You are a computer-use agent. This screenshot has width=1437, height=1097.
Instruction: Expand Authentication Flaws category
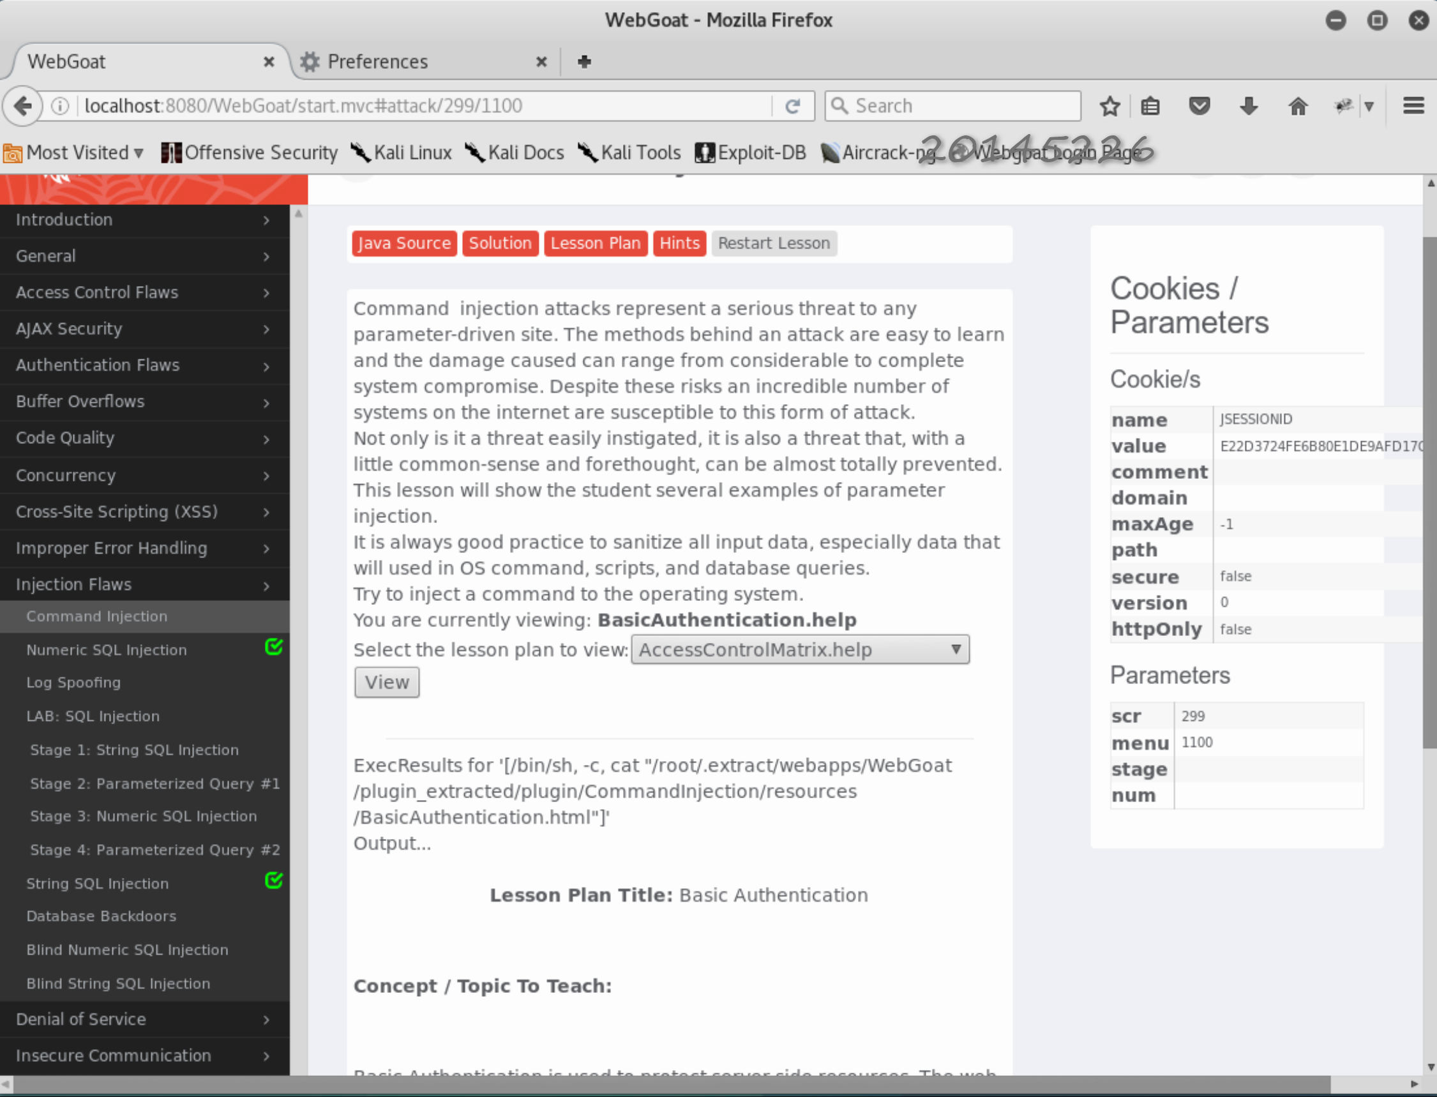coord(144,365)
